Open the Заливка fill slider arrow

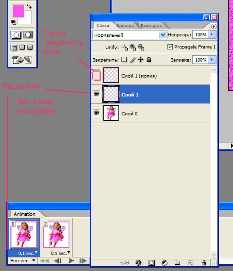[212, 60]
